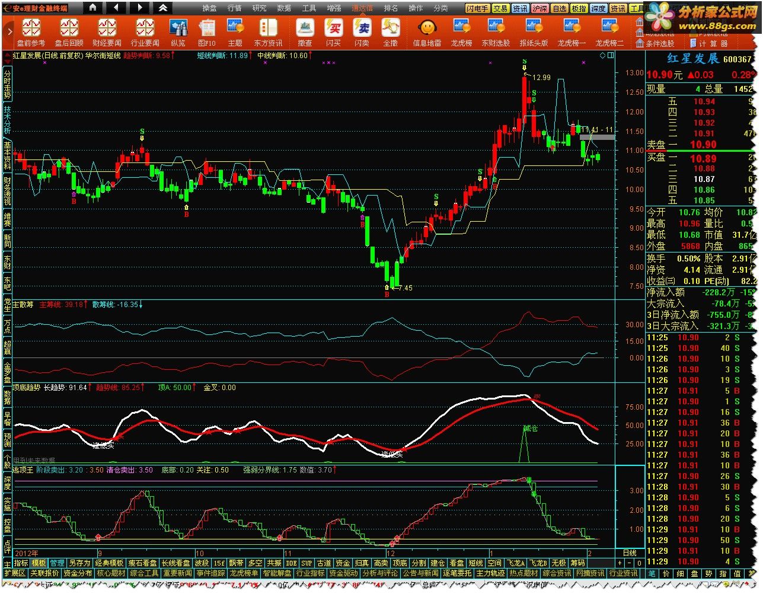Click the yellow 交易 button
The image size is (763, 594).
501,8
